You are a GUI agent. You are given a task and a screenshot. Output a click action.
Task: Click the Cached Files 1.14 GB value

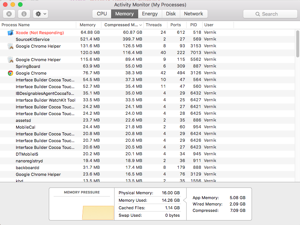[x=172, y=208]
